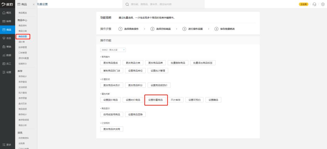The image size is (327, 149).
Task: Open 更多 at the sidebar bottom
Action: point(8,145)
